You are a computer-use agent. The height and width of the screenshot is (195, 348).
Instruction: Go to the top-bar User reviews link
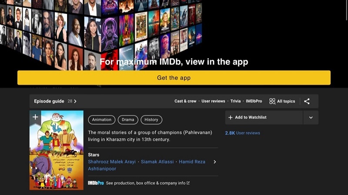click(213, 101)
